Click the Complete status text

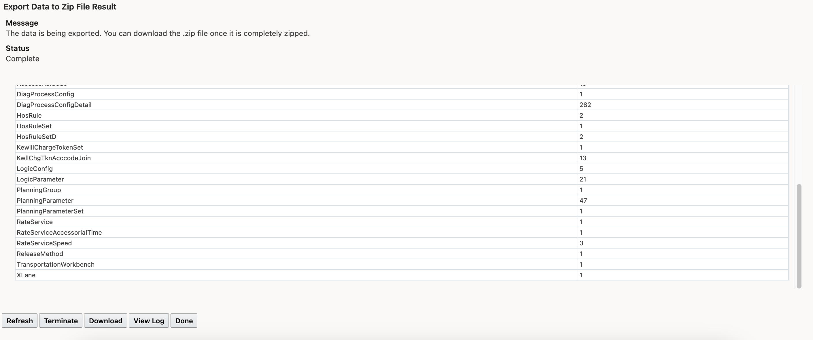(x=22, y=59)
